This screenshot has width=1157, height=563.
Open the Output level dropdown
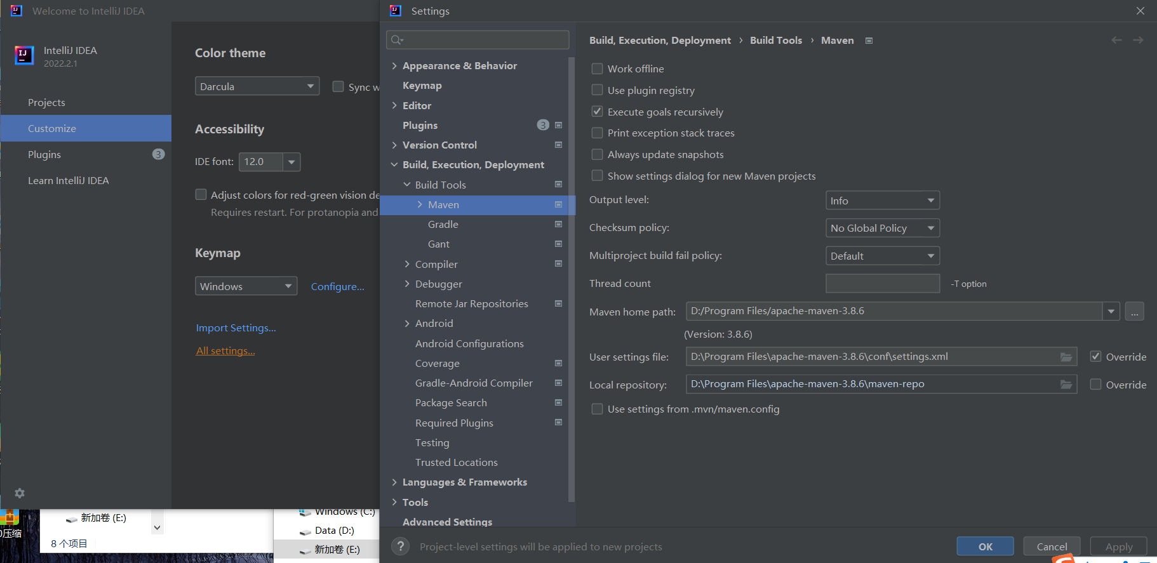pos(882,201)
